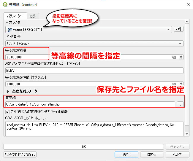Screen dimensions: 193x161
Task: Click the scroll-down arrow of the parameters scrollbar
Action: (187, 134)
